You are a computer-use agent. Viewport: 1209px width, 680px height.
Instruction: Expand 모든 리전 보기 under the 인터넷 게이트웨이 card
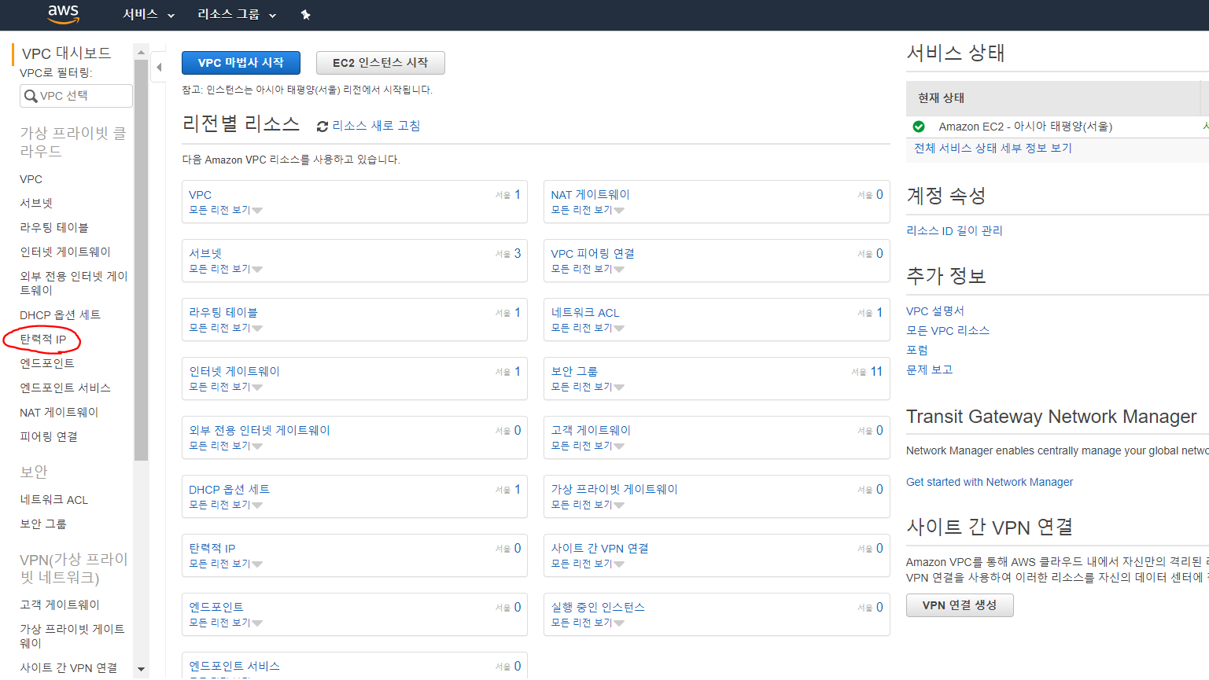pos(226,387)
